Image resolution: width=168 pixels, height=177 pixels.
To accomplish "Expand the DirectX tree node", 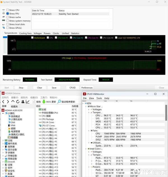I will pos(3,162).
